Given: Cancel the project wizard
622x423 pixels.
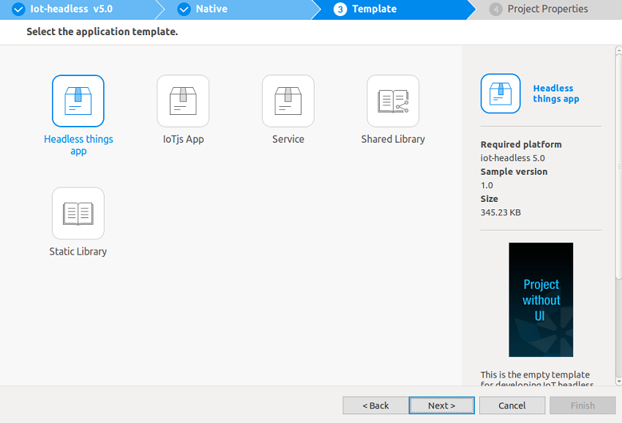Looking at the screenshot, I should (512, 405).
